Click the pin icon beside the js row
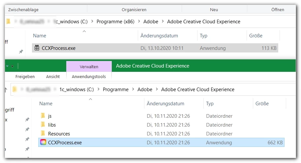 (x=27, y=119)
